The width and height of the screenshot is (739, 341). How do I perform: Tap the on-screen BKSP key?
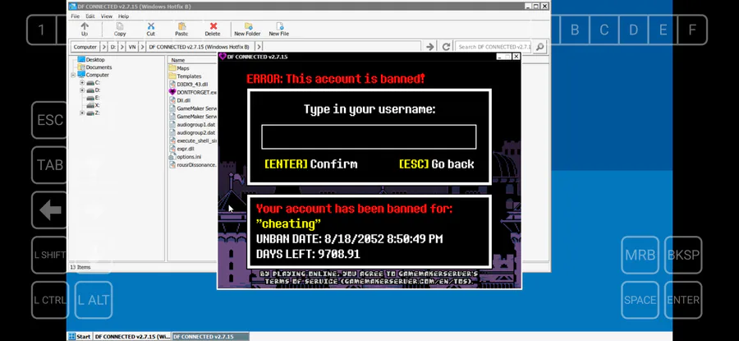[x=683, y=255]
